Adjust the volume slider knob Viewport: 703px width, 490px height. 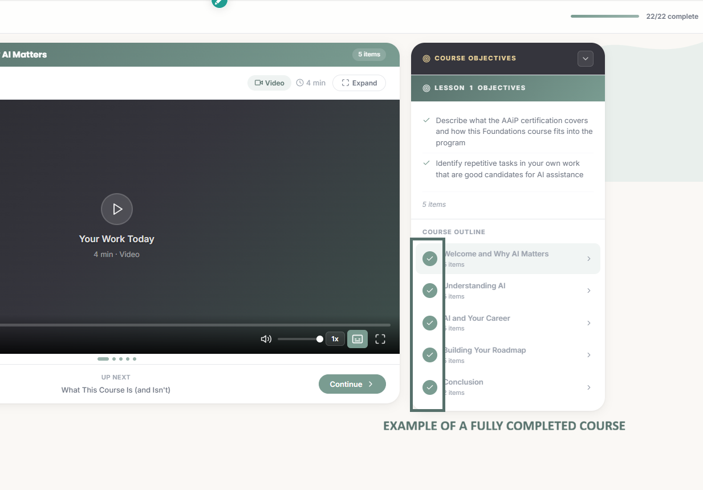click(x=320, y=339)
